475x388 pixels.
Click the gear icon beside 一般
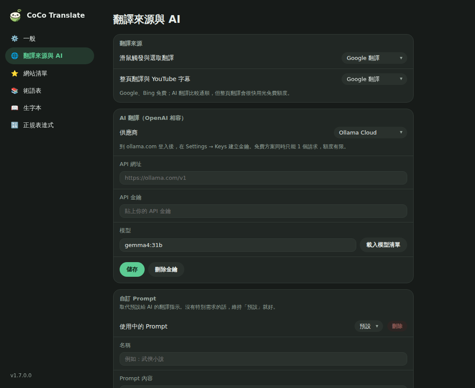point(15,38)
